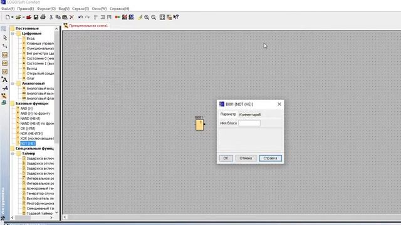The image size is (401, 225).
Task: Select the text A annotation tool
Action: pyautogui.click(x=4, y=79)
